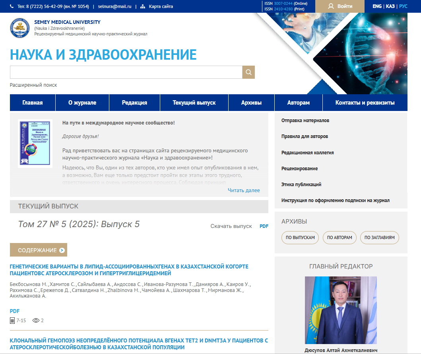The image size is (421, 354).
Task: Open Расширенный поиск link
Action: click(33, 85)
